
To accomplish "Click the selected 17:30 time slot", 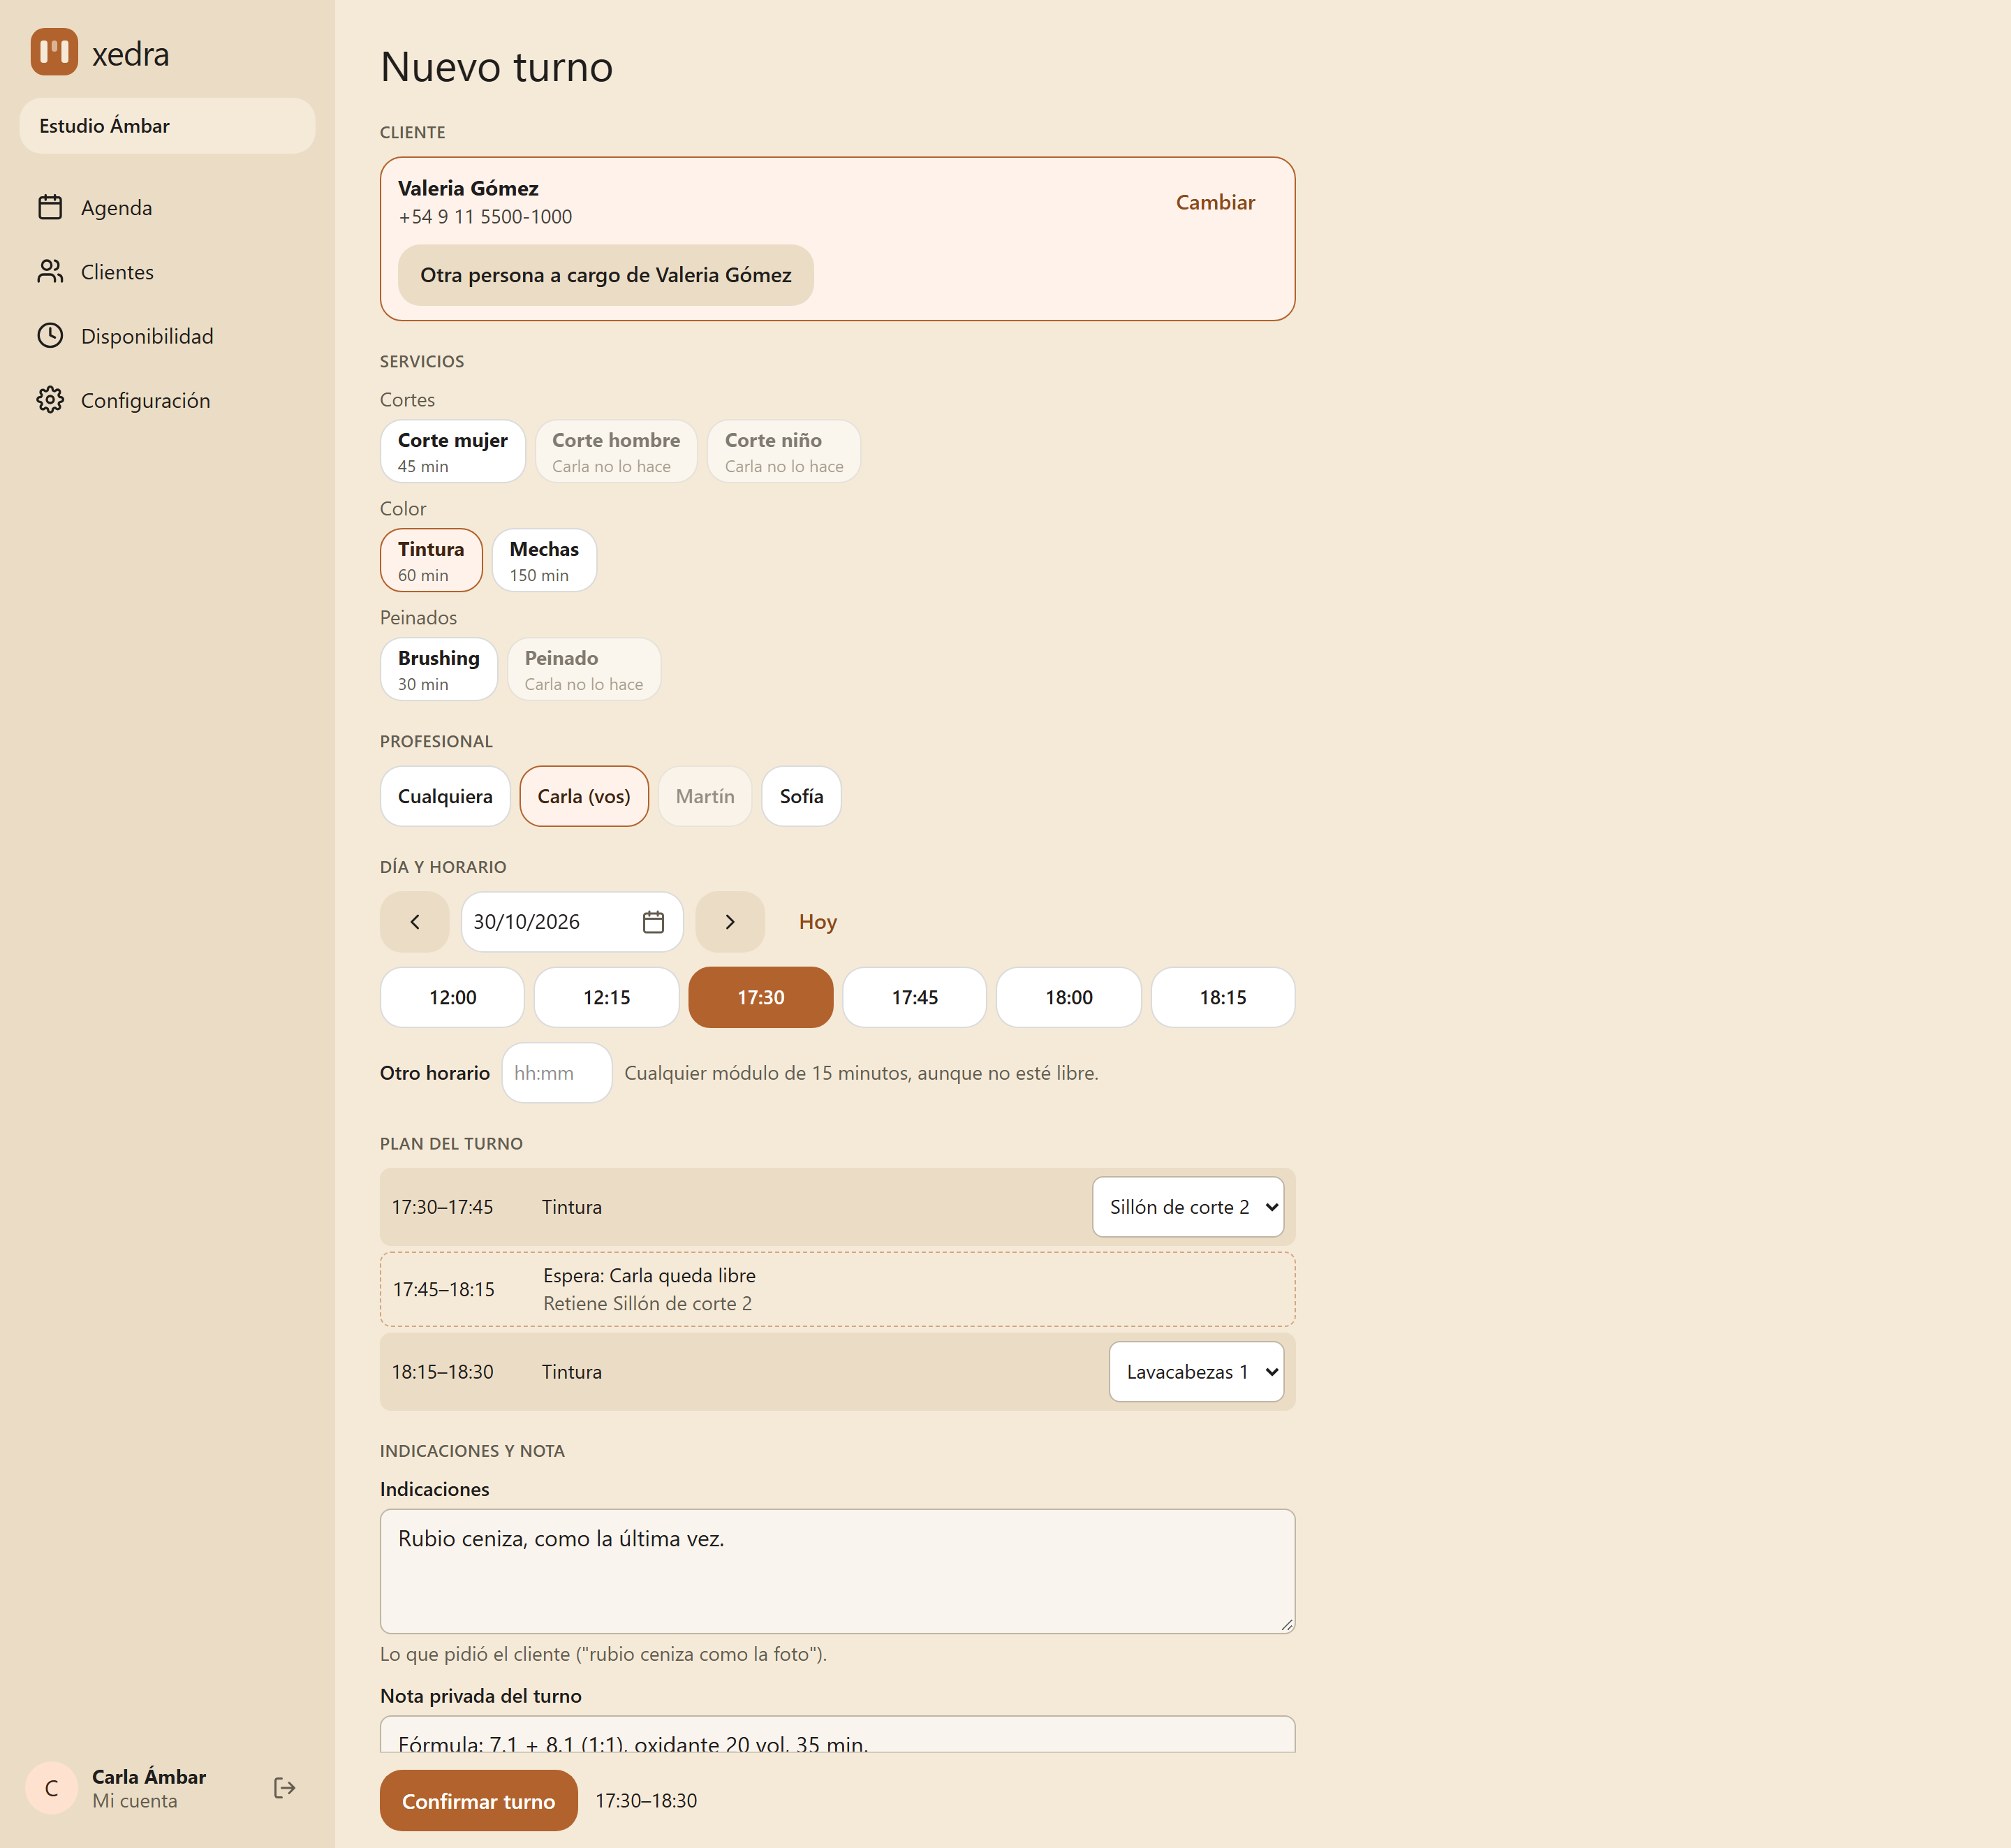I will [x=761, y=997].
